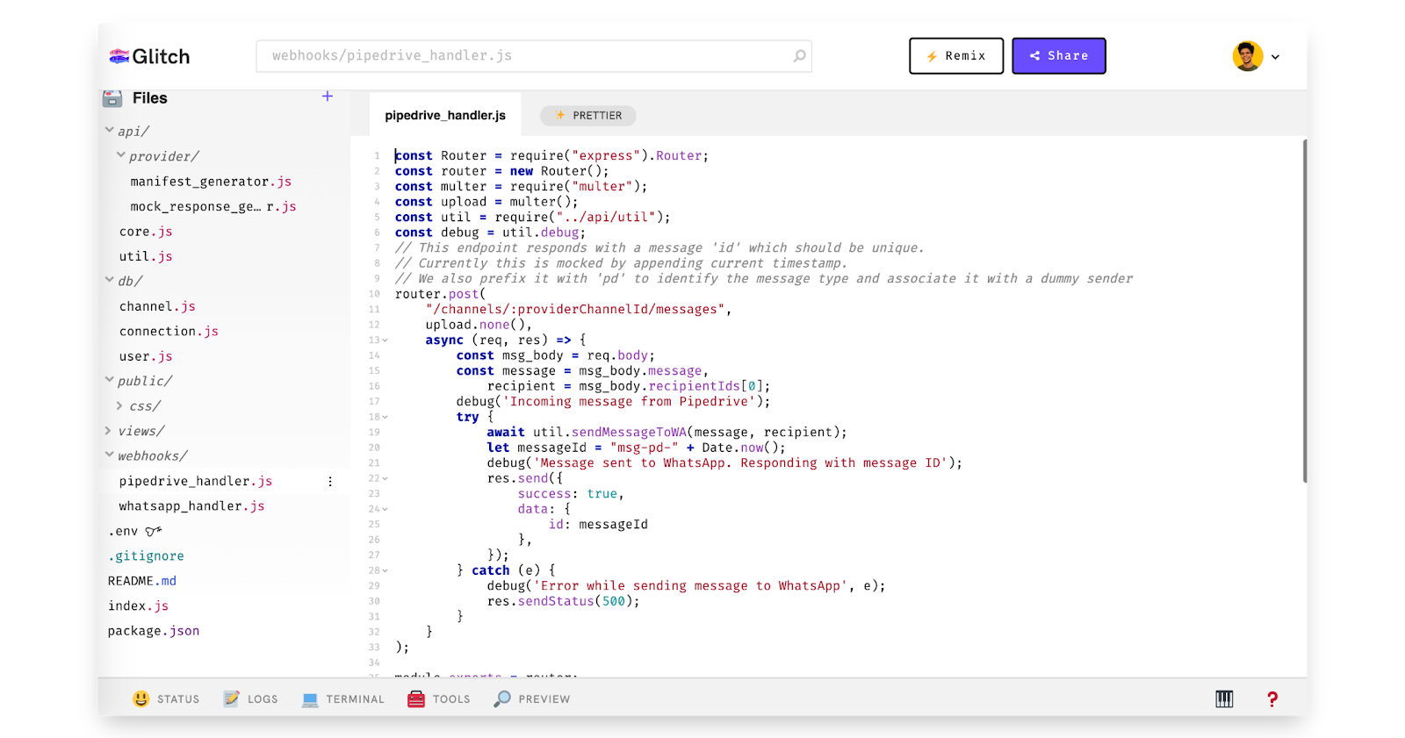Click the Remix button
This screenshot has width=1405, height=738.
(x=956, y=56)
